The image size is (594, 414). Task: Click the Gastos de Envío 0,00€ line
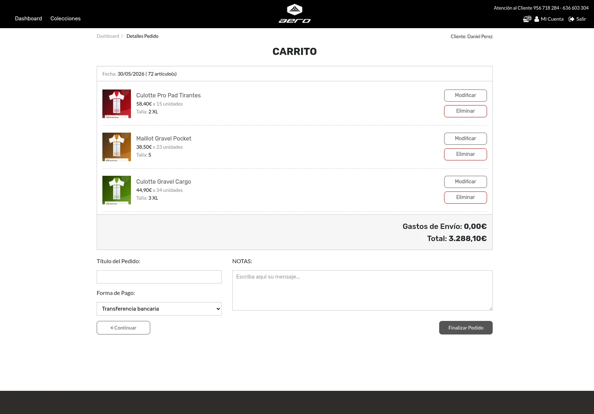pyautogui.click(x=445, y=226)
